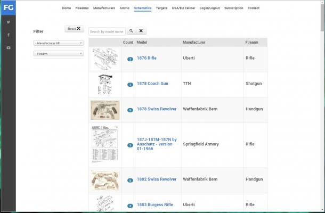
Task: Click the Firearm column header
Action: 251,42
